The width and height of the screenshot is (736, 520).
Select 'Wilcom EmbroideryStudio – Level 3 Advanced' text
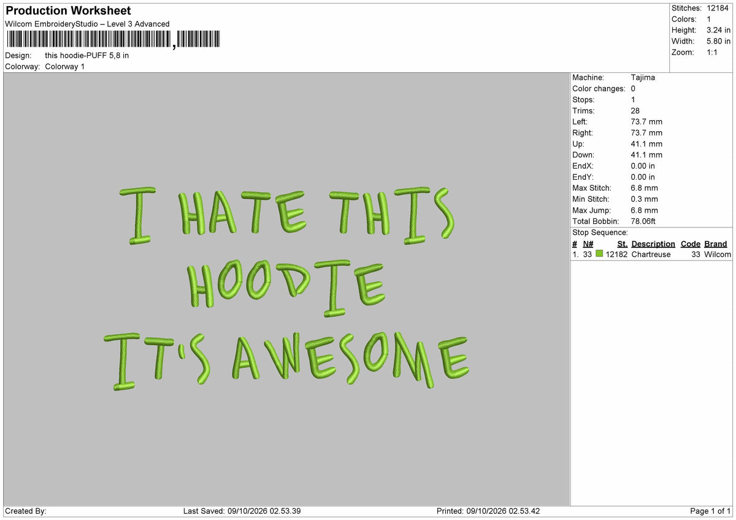(x=87, y=24)
